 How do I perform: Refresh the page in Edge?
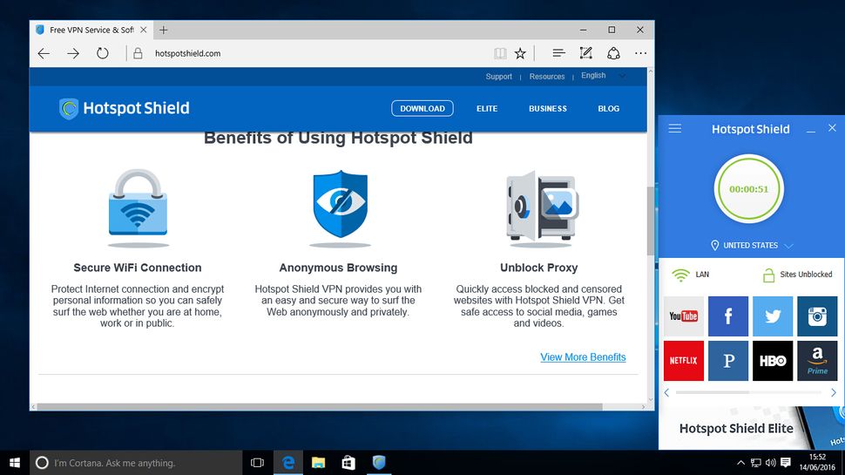pos(103,53)
